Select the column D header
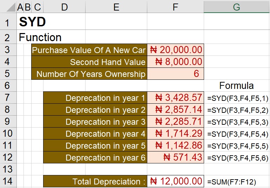270x188 pixels. 64,7
